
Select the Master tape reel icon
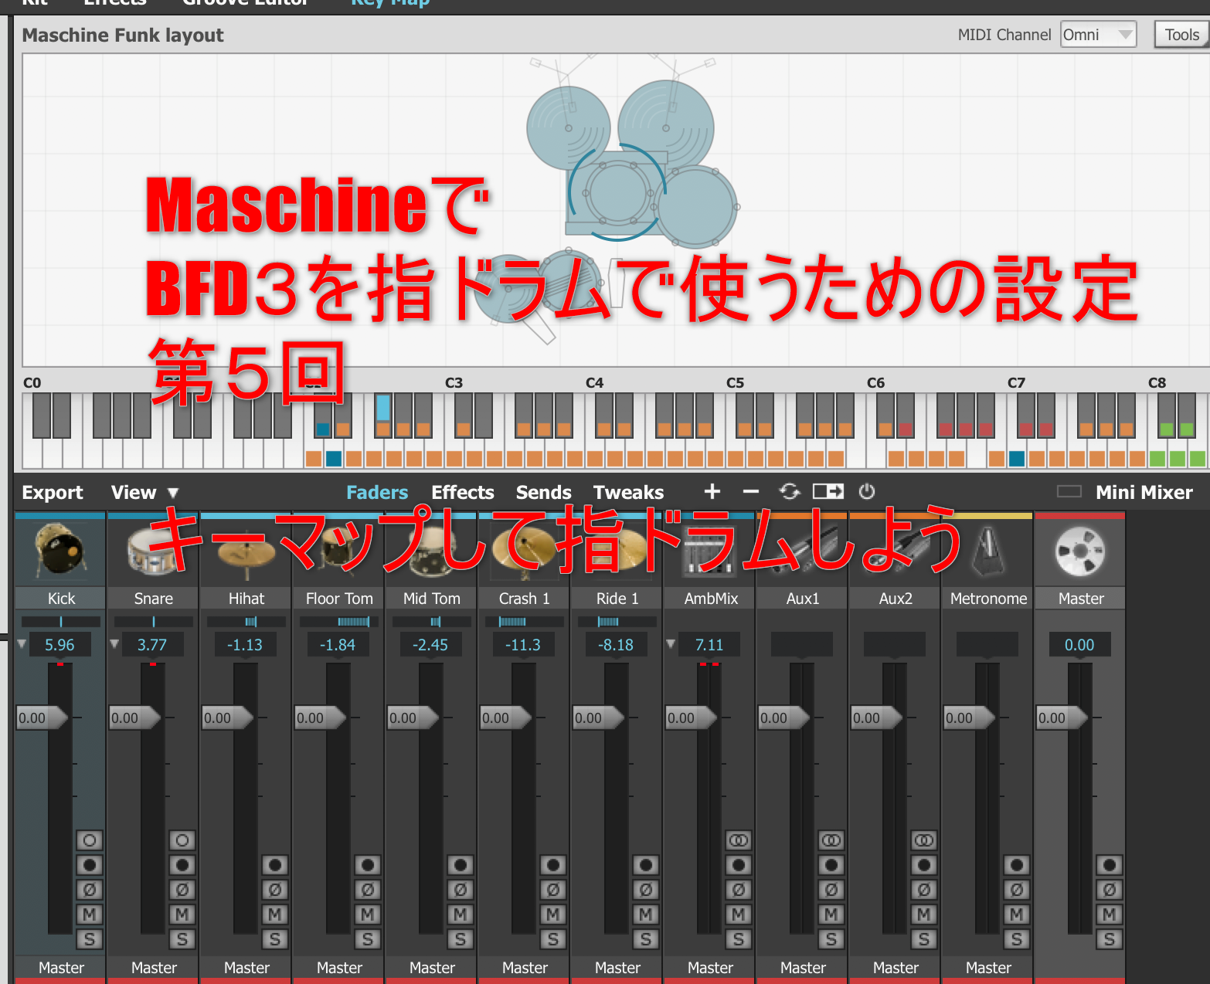1079,551
